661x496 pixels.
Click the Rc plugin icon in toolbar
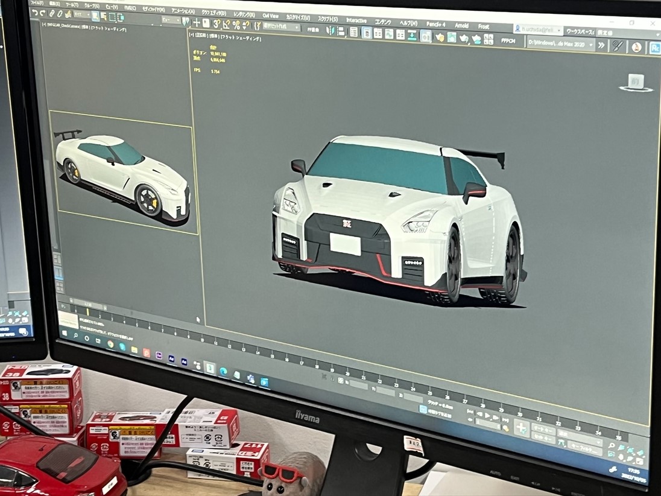656,48
